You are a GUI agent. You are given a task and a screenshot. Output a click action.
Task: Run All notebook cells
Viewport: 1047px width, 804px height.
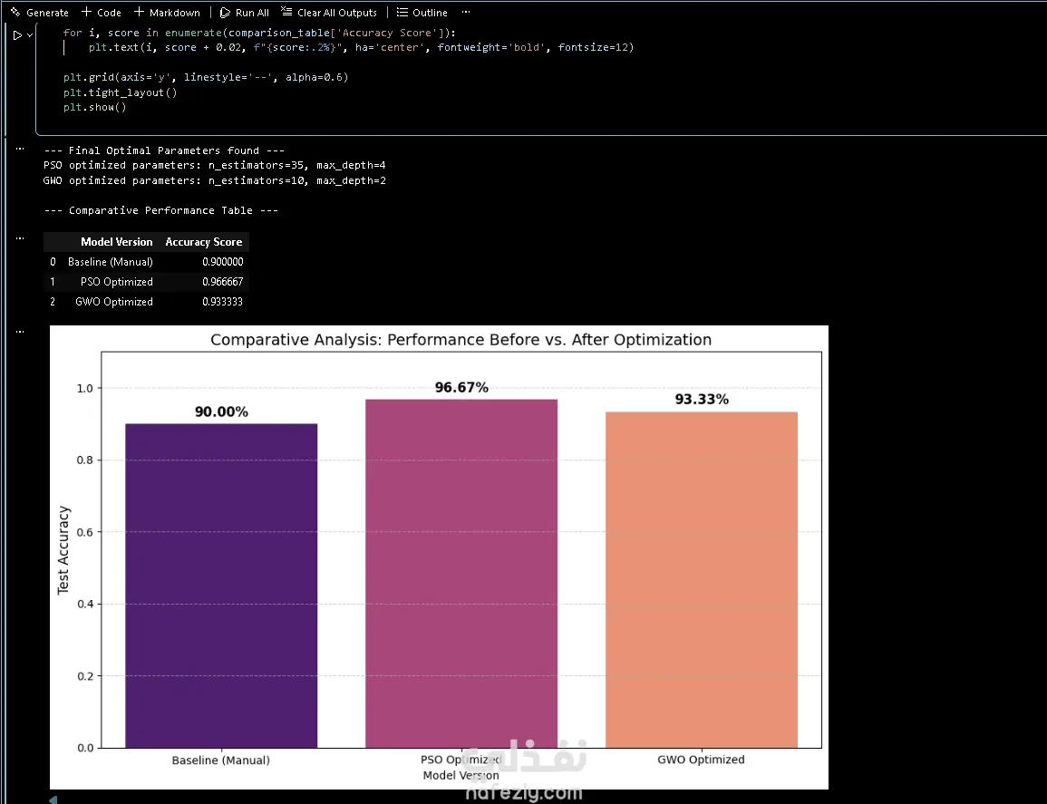pos(245,12)
